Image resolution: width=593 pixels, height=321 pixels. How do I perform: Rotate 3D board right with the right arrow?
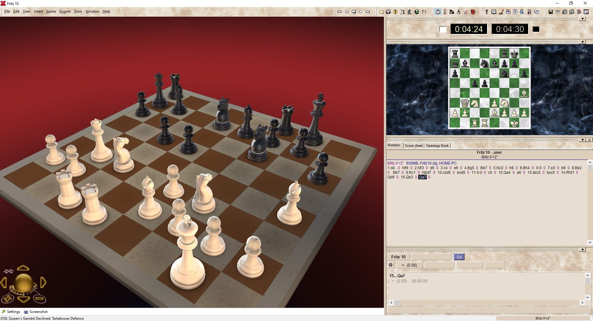click(43, 282)
